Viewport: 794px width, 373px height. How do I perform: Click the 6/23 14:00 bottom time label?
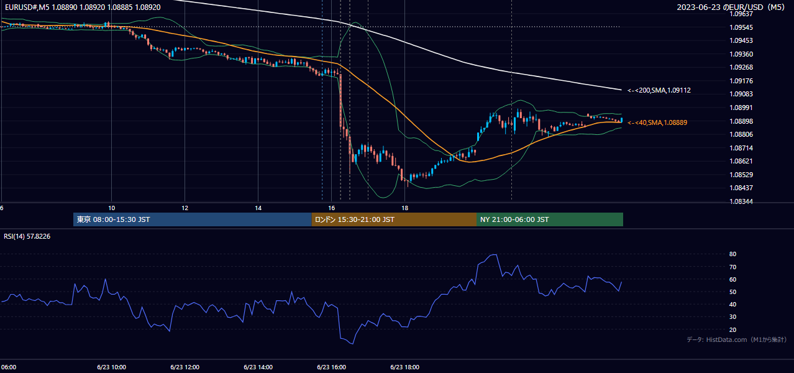pyautogui.click(x=258, y=367)
